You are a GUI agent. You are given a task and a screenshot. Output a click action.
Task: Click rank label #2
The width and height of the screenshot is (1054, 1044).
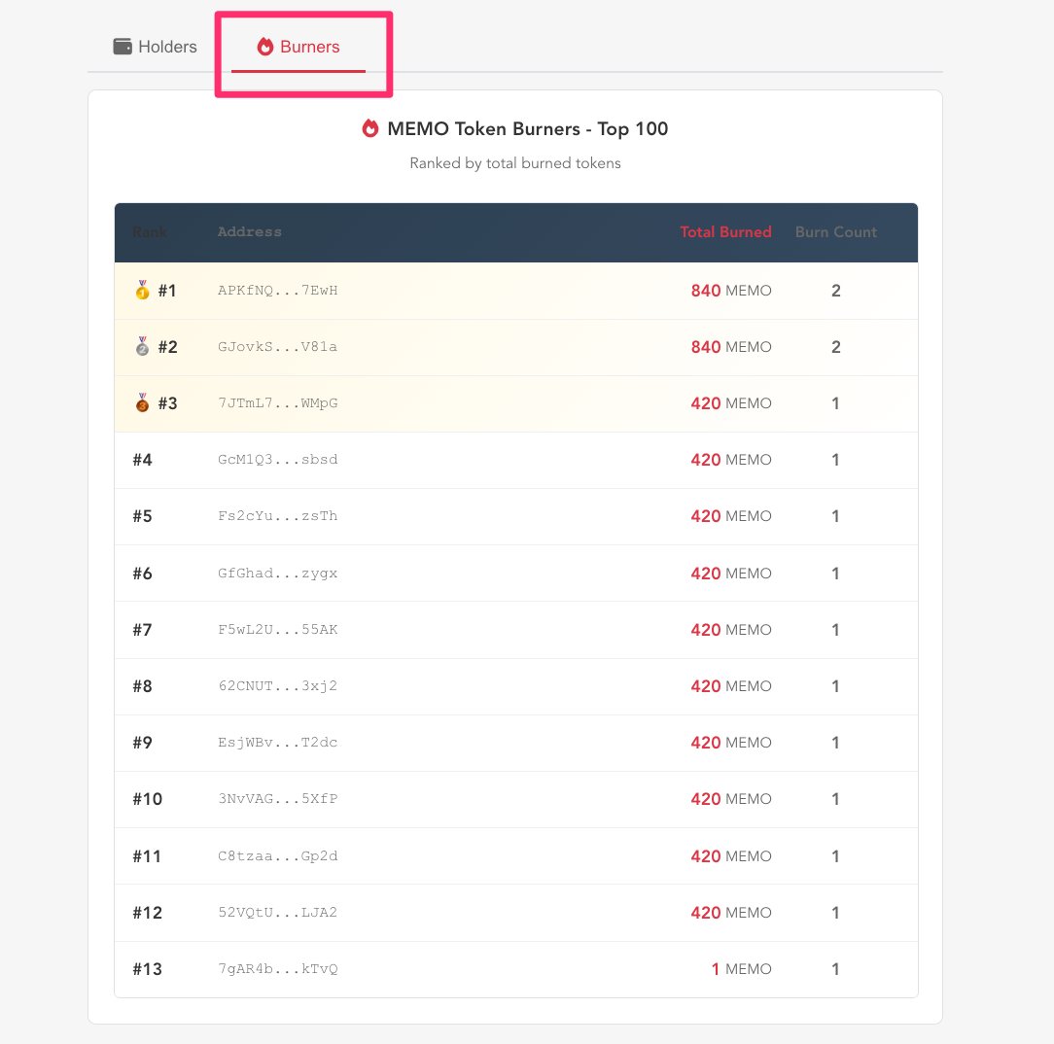167,347
